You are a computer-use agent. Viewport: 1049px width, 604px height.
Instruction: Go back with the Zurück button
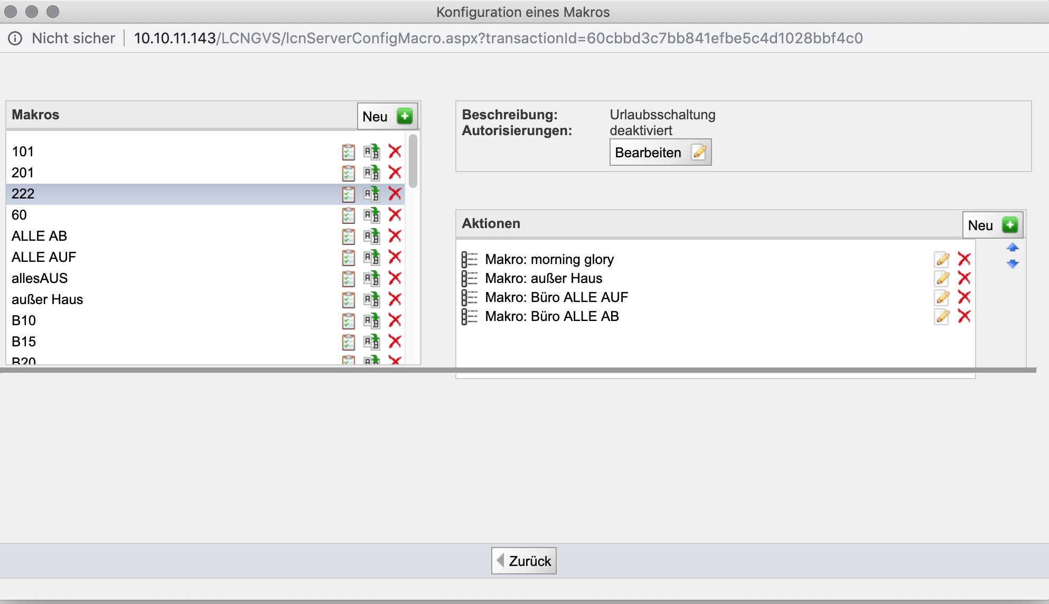[523, 561]
